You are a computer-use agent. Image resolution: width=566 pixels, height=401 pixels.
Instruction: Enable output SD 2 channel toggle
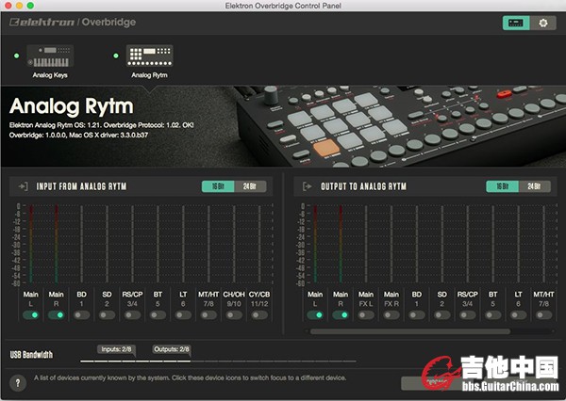pyautogui.click(x=442, y=315)
